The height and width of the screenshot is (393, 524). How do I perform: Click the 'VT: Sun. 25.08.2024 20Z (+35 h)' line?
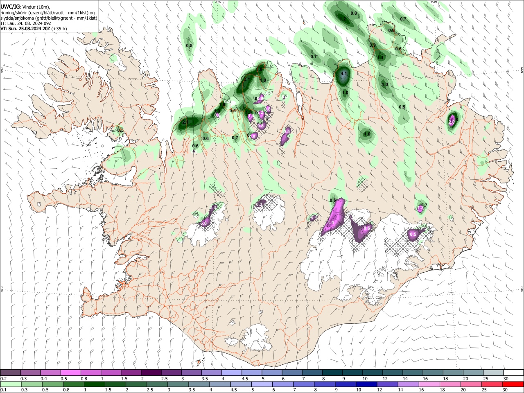[x=34, y=29]
